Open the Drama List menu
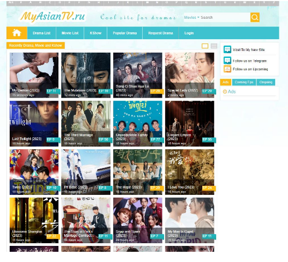The height and width of the screenshot is (262, 288). [41, 33]
